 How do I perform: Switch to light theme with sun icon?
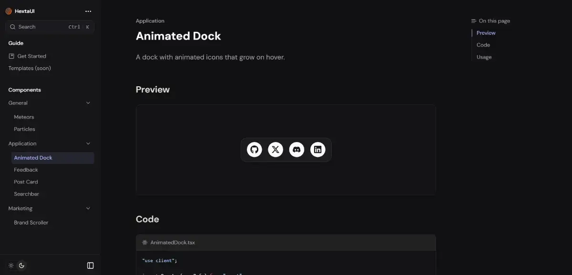coord(11,265)
